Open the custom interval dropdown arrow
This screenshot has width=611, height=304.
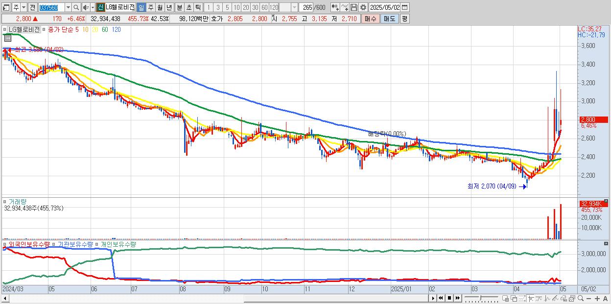(x=294, y=7)
